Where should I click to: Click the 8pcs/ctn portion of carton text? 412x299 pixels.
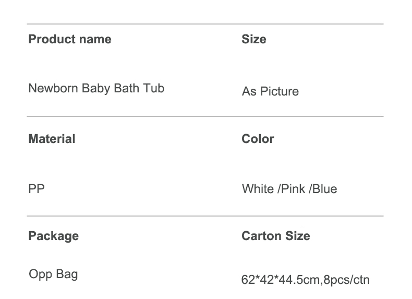(x=347, y=280)
